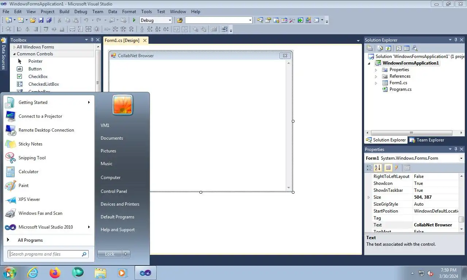The width and height of the screenshot is (467, 280).
Task: Launch Calculator from Start menu
Action: [28, 172]
